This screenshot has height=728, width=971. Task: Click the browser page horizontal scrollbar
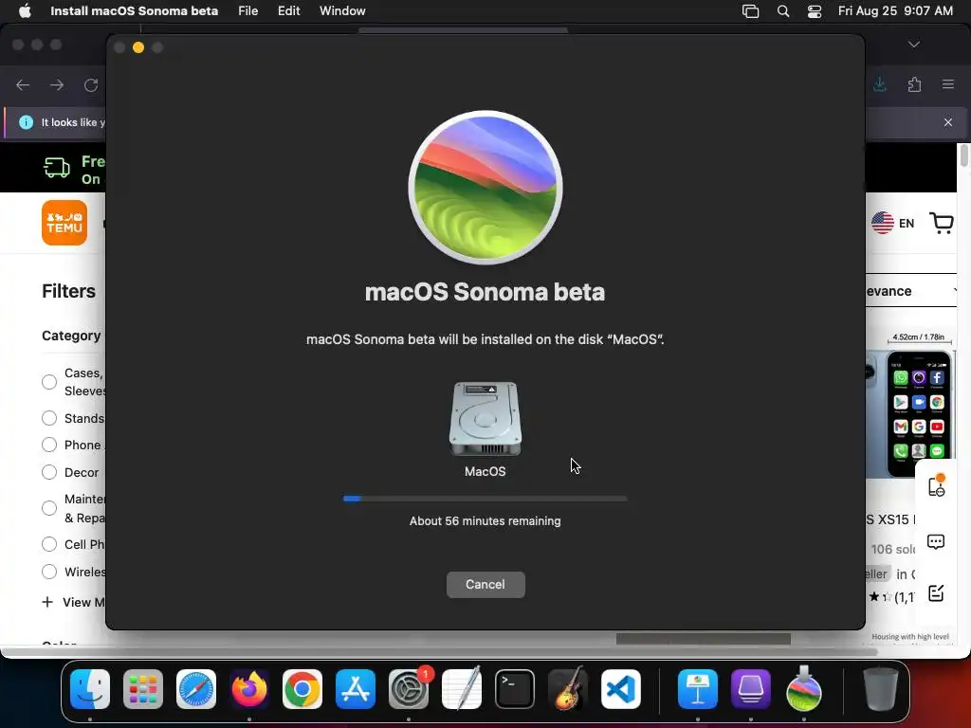(438, 652)
